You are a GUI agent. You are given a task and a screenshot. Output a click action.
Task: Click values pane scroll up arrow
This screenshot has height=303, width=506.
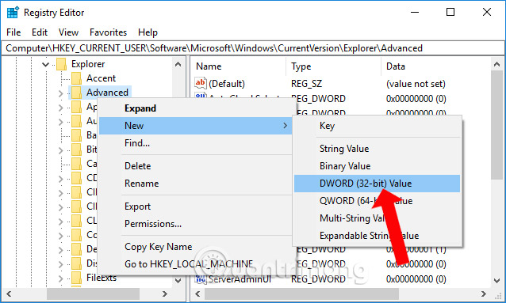497,64
